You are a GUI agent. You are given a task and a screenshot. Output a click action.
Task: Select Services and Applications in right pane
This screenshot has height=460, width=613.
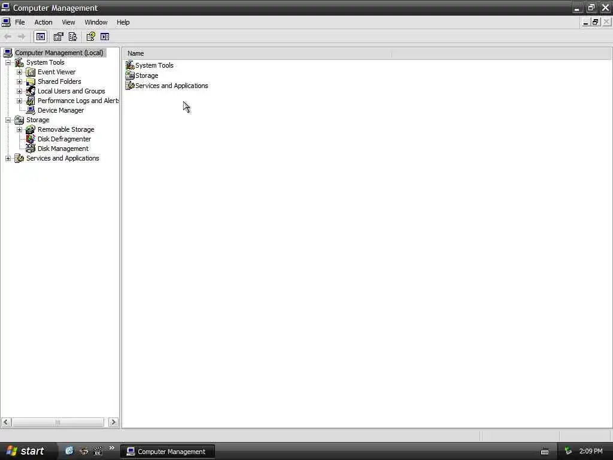point(172,86)
